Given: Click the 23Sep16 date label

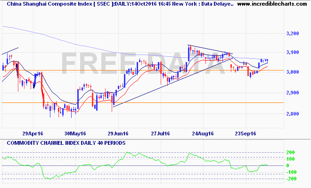Looking at the screenshot, I should pyautogui.click(x=246, y=134).
